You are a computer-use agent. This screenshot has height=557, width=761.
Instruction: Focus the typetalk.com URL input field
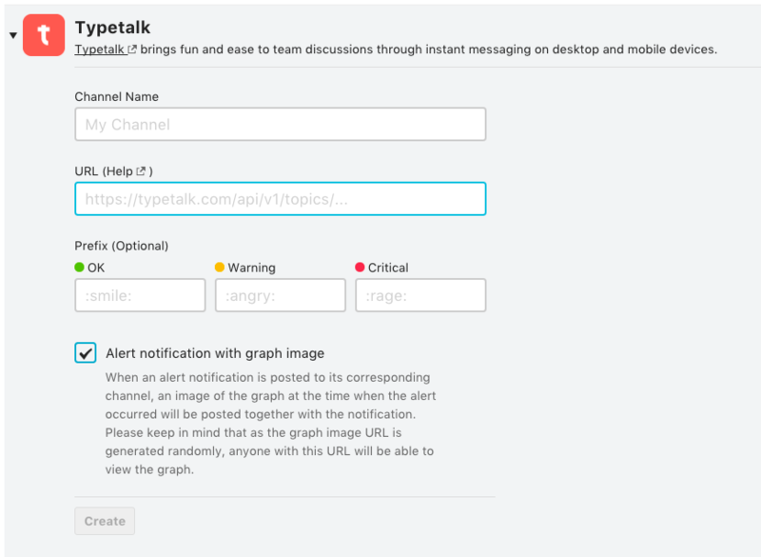pyautogui.click(x=281, y=199)
